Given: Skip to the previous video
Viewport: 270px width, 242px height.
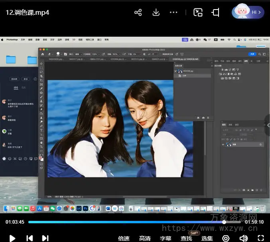Looking at the screenshot, I should pyautogui.click(x=30, y=238).
